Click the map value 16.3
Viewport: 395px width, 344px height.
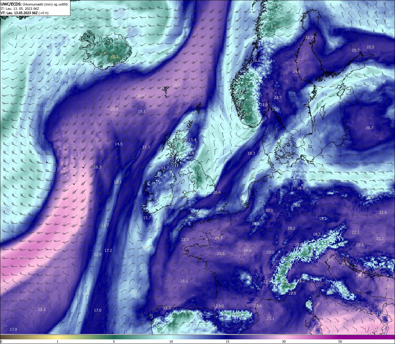point(98,167)
